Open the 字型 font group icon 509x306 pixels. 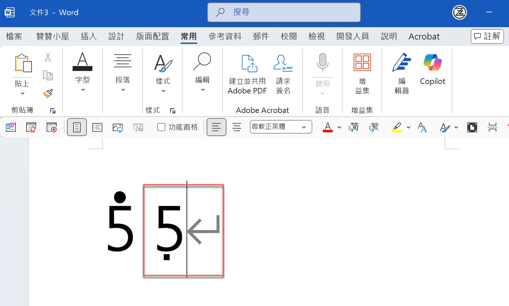tap(83, 62)
